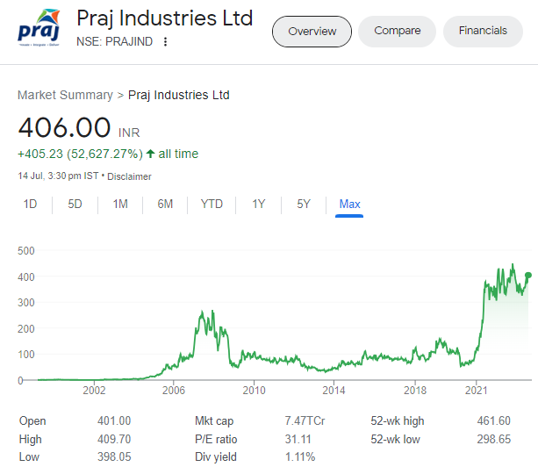Show the 6M chart range
The height and width of the screenshot is (474, 538).
[165, 205]
